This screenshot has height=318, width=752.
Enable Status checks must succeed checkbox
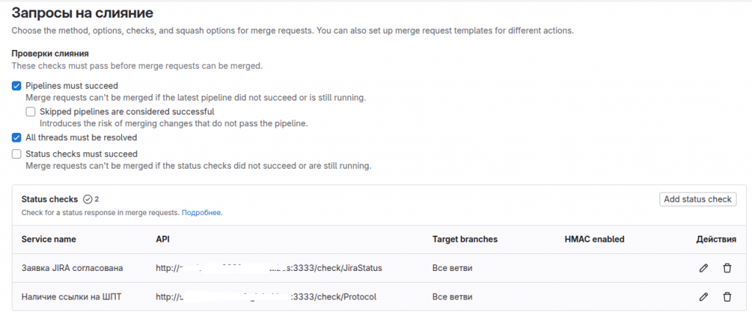(17, 154)
